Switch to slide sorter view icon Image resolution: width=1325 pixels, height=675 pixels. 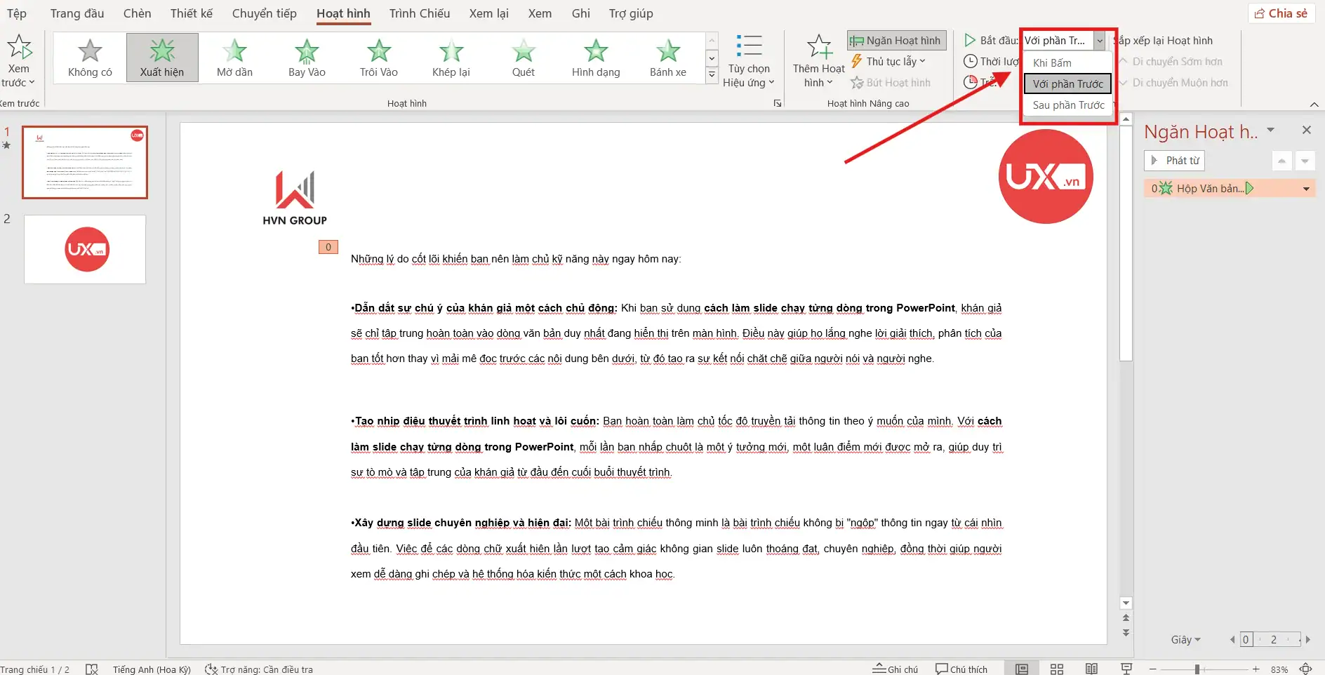(1057, 669)
